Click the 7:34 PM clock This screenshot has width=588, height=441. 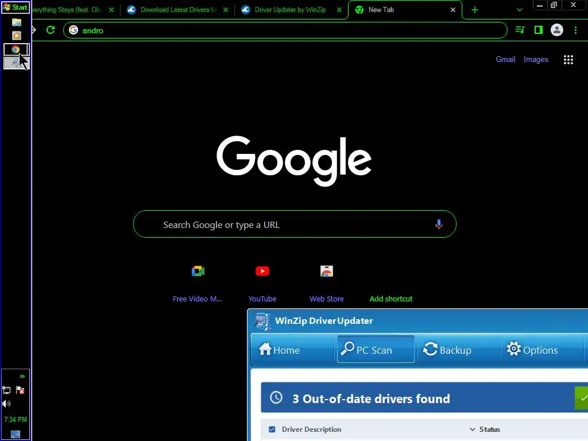click(16, 419)
